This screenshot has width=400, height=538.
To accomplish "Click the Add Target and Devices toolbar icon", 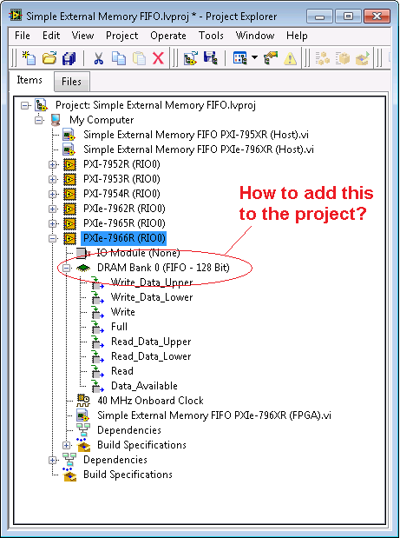I will point(190,58).
